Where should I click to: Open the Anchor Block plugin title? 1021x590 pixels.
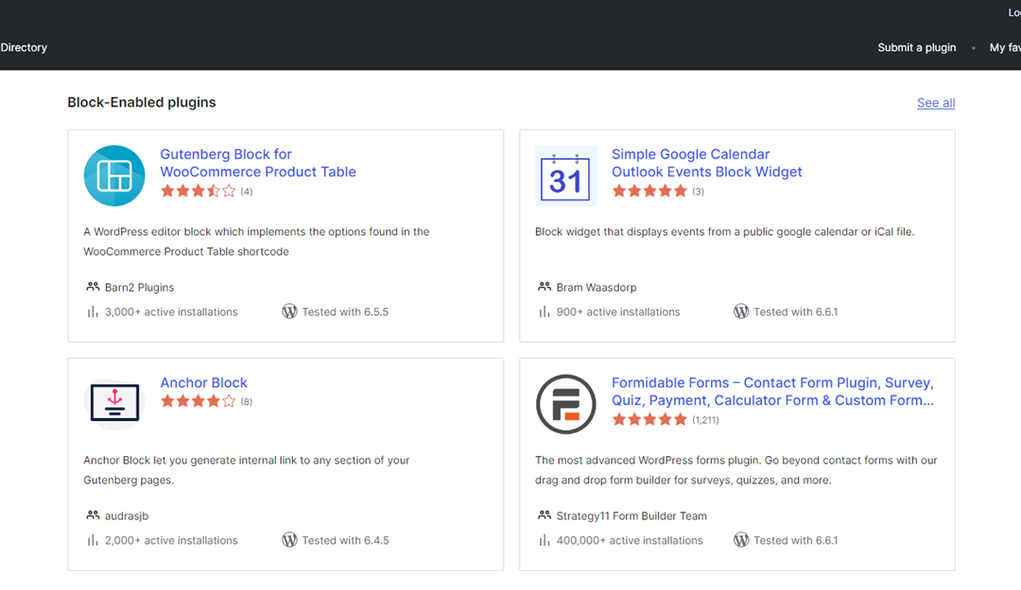coord(203,382)
